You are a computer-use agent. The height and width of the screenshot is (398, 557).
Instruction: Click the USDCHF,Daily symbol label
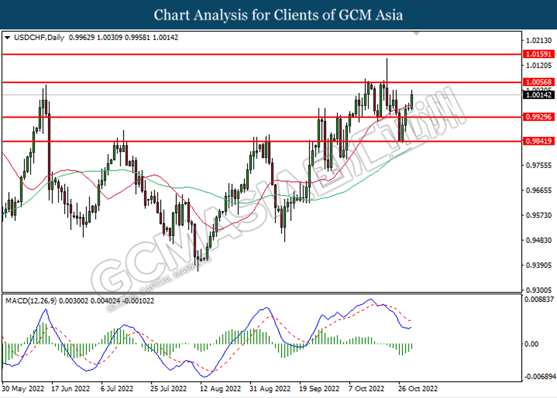pyautogui.click(x=39, y=38)
